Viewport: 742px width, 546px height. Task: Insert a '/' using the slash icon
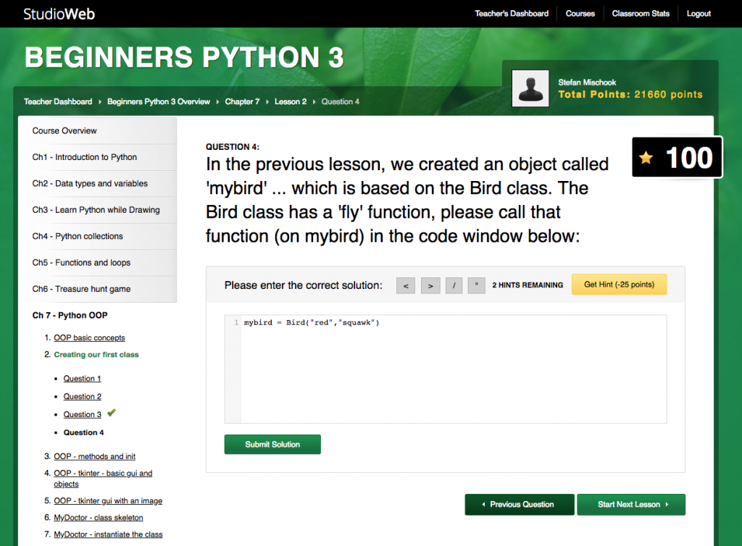click(454, 285)
